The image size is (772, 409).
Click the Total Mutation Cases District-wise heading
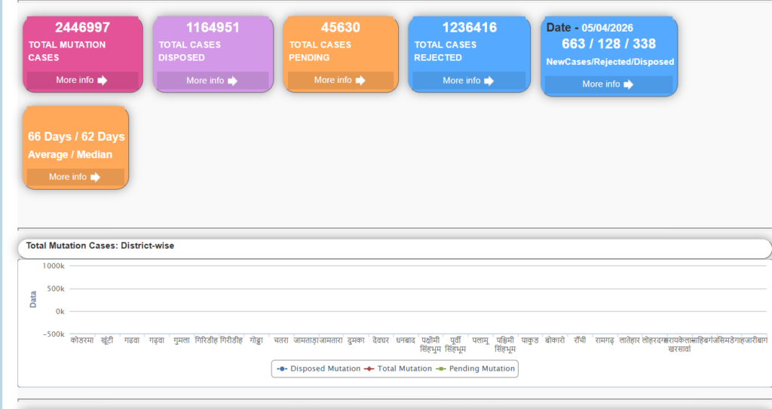pyautogui.click(x=100, y=246)
